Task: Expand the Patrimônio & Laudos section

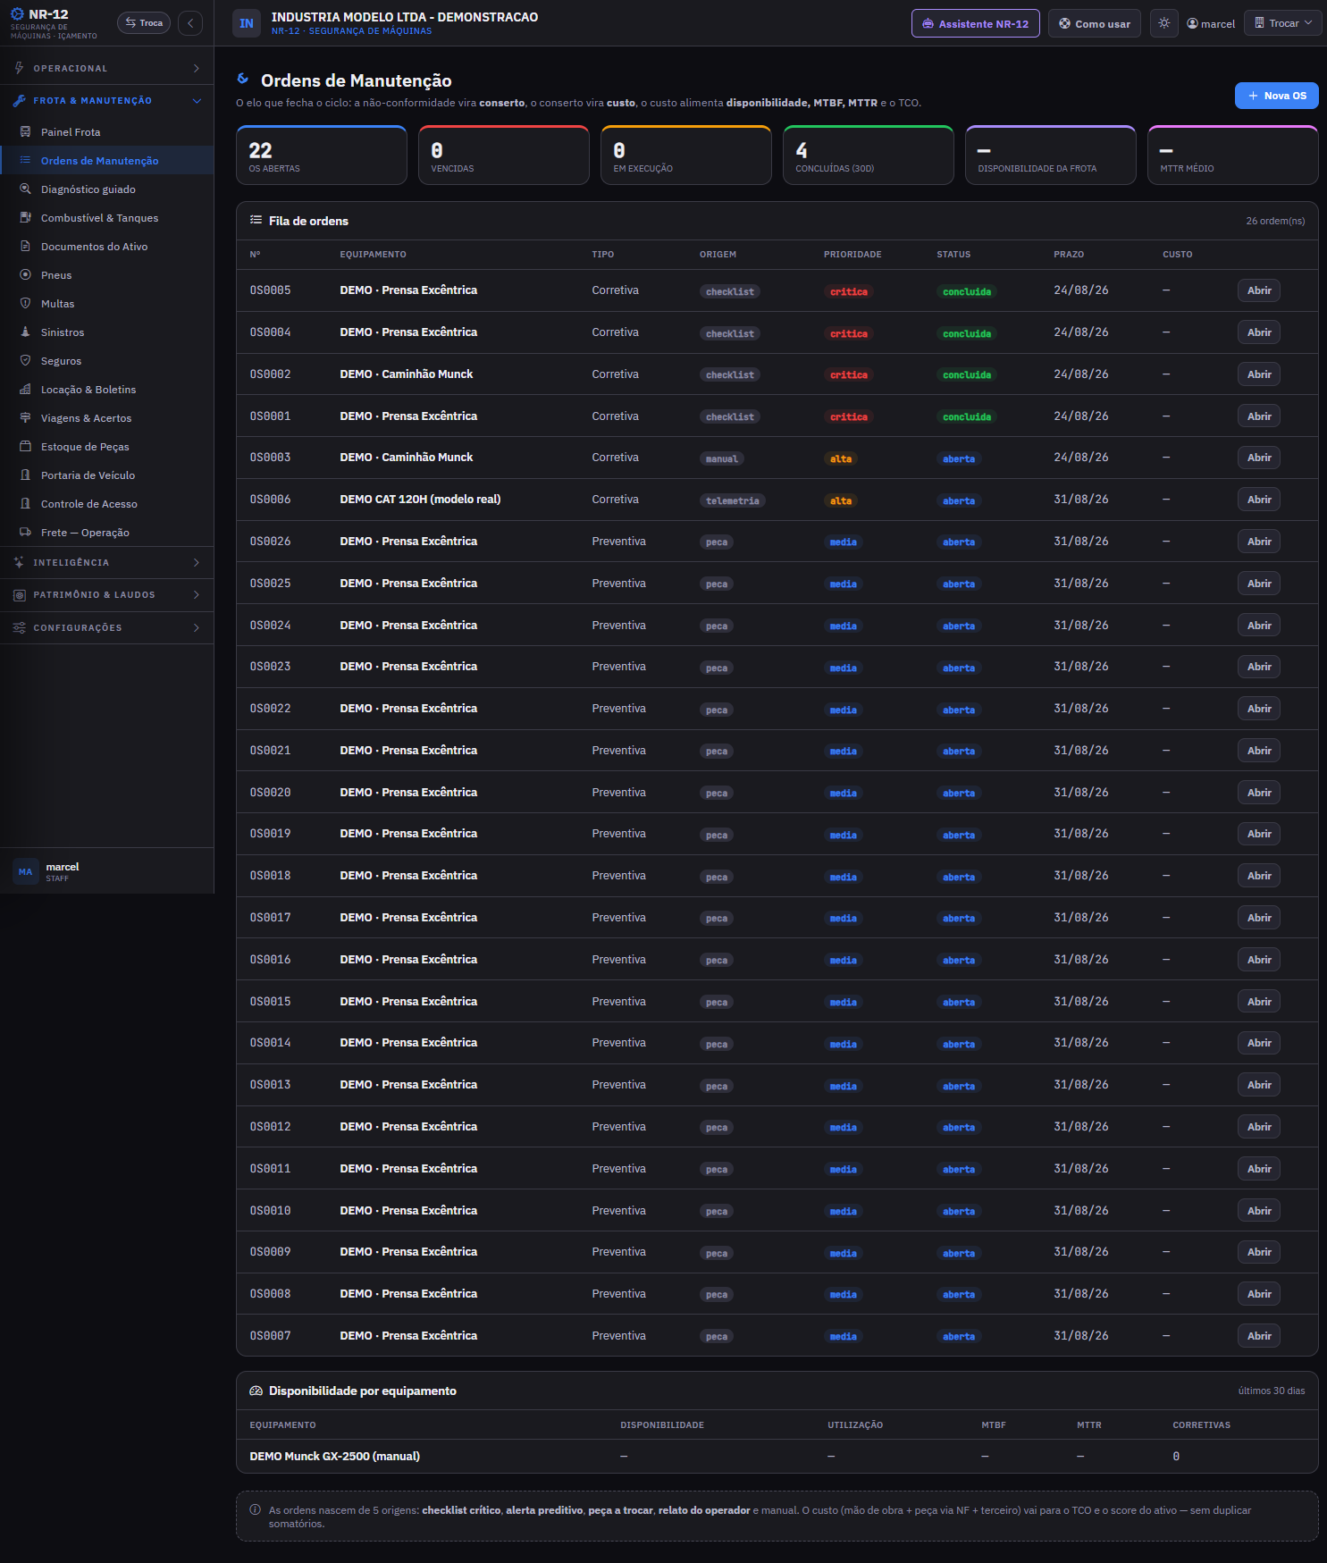Action: (x=107, y=595)
